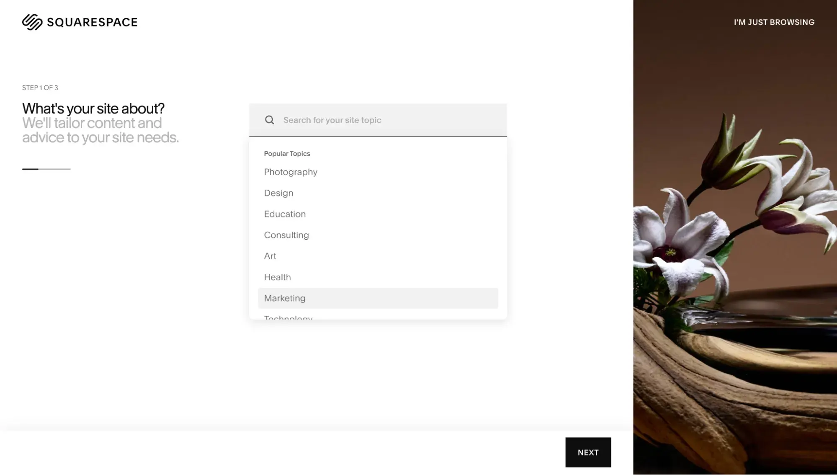Screen dimensions: 837x475
Task: Click the step progress bar
Action: click(x=46, y=169)
